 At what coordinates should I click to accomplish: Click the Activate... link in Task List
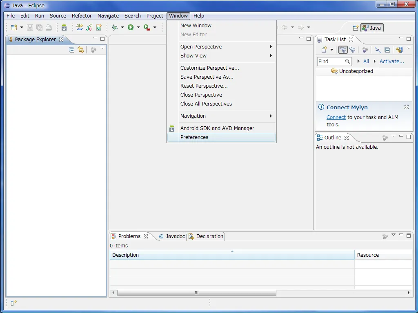click(391, 61)
